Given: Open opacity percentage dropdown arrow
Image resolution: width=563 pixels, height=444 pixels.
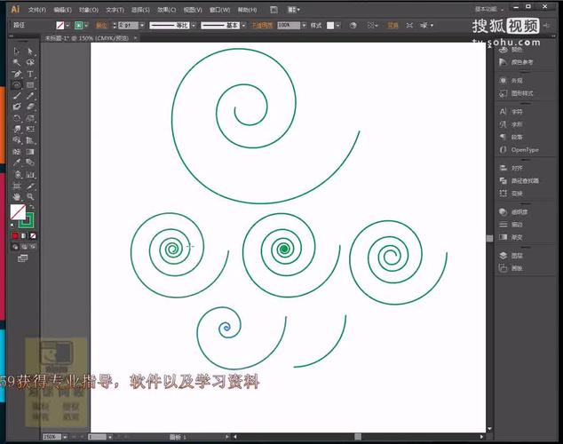Looking at the screenshot, I should click(x=304, y=25).
